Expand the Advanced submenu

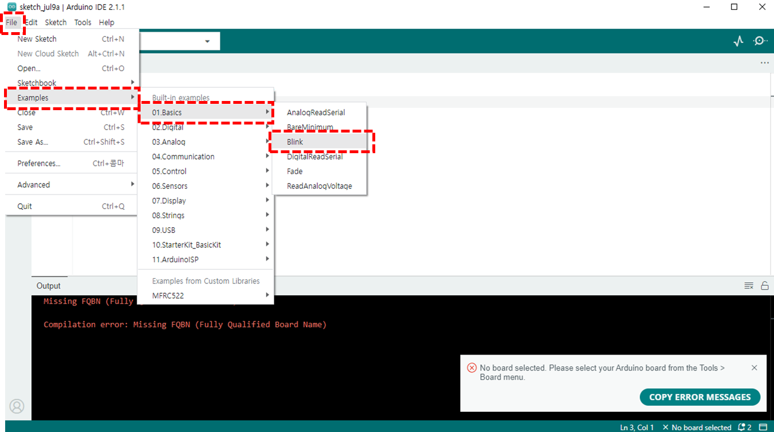click(72, 185)
